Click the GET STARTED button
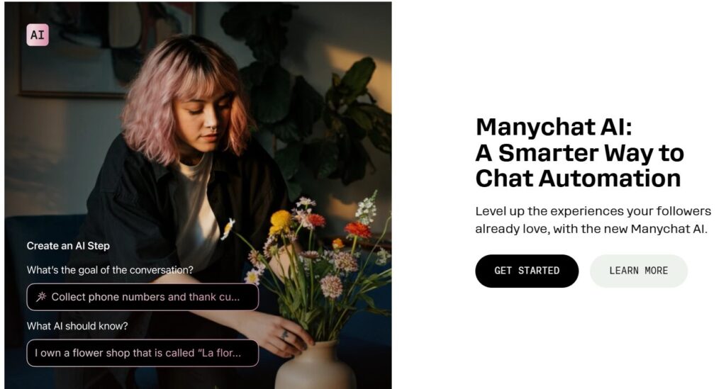Viewport: 726px width, 389px height. [527, 271]
